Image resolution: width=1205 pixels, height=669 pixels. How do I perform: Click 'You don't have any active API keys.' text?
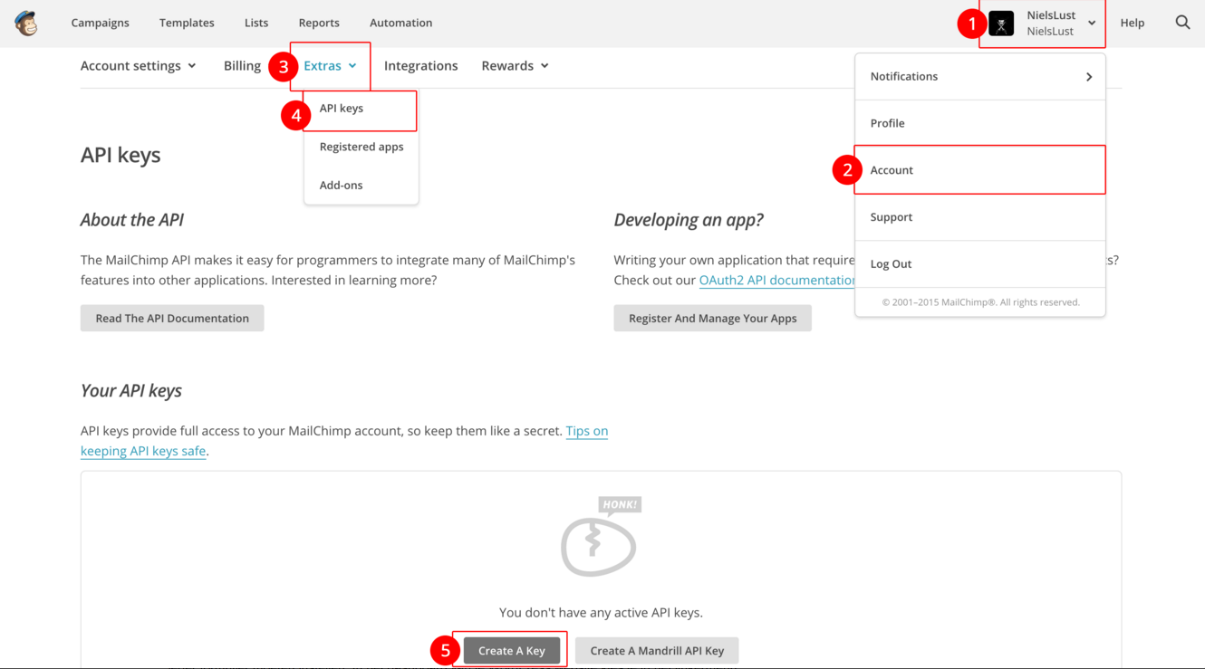pyautogui.click(x=601, y=613)
